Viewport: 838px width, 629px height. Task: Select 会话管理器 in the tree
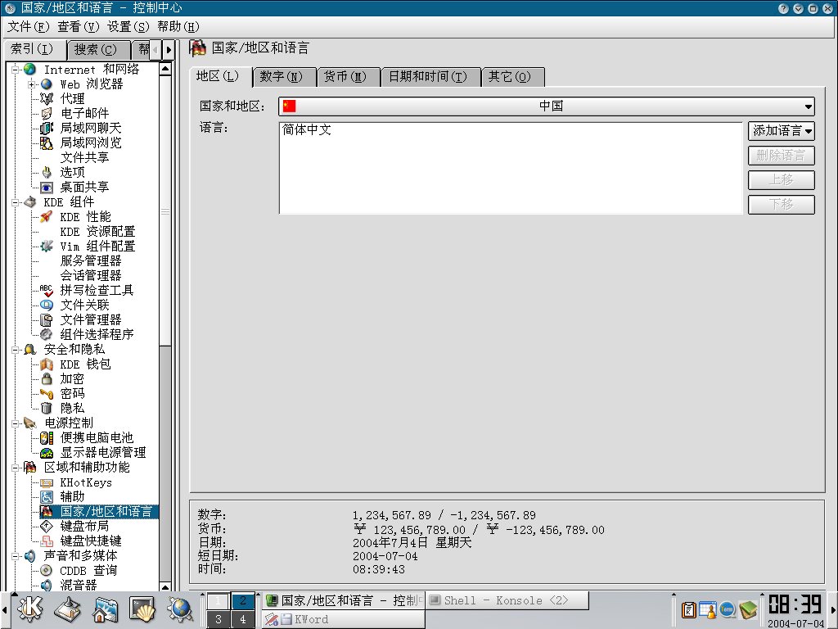point(90,275)
